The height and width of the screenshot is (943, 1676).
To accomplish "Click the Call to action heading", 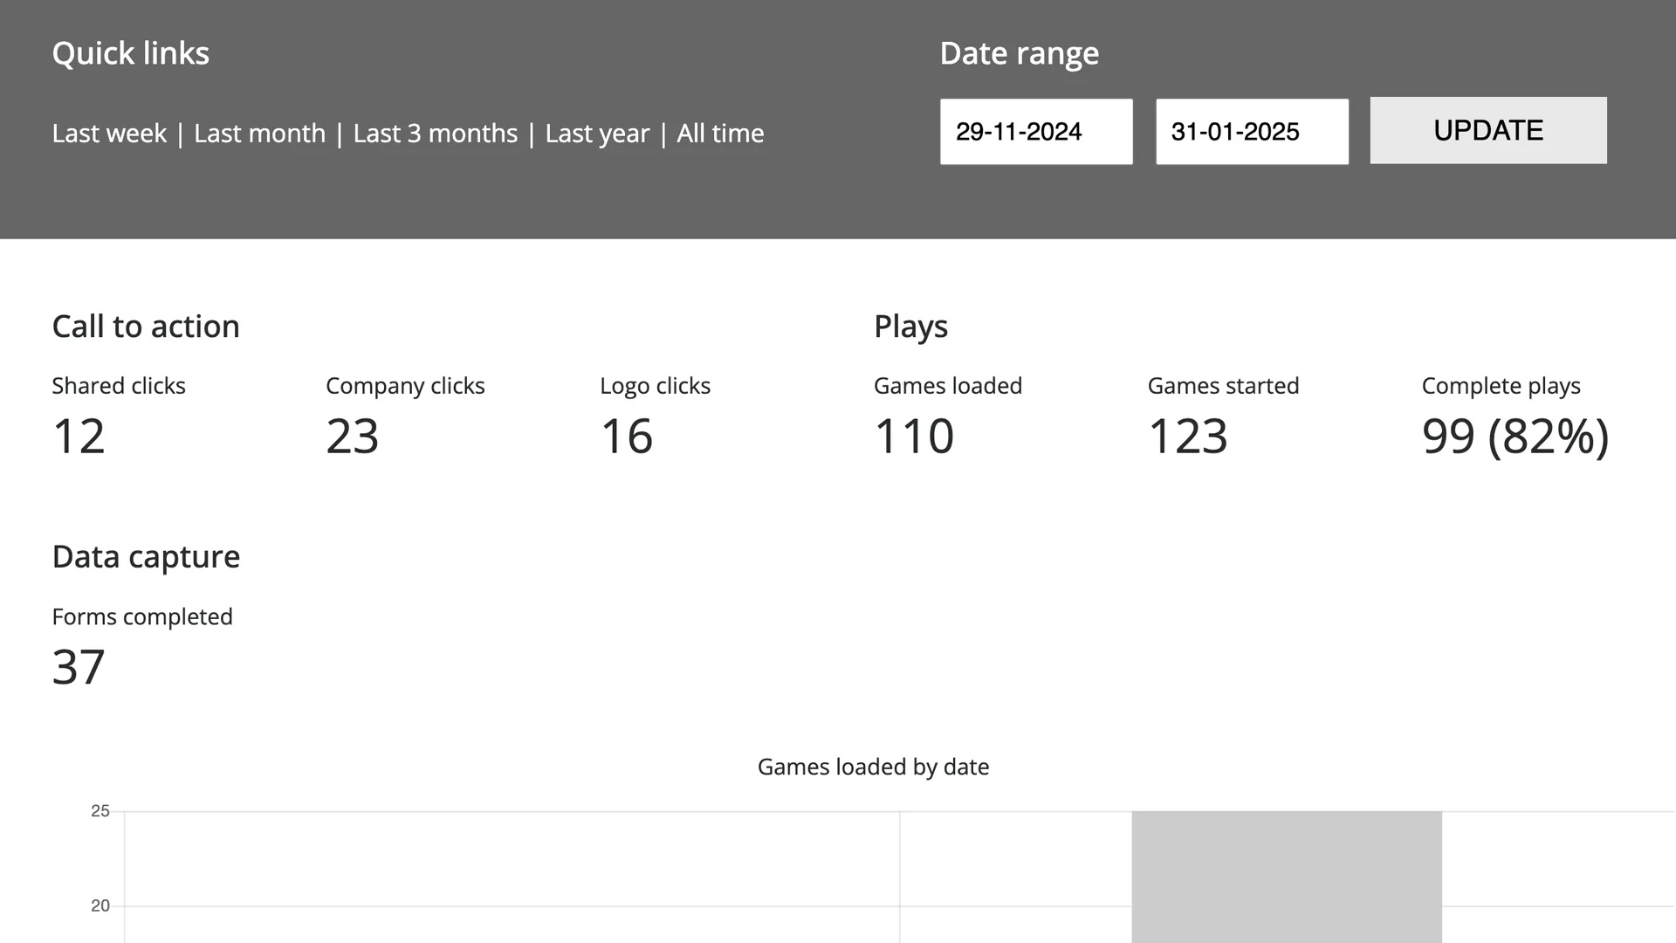I will 146,327.
